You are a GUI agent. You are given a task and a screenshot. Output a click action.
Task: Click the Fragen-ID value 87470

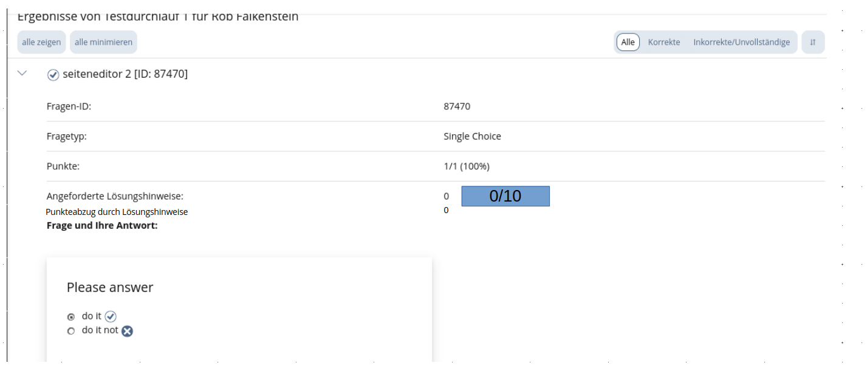[x=457, y=106]
